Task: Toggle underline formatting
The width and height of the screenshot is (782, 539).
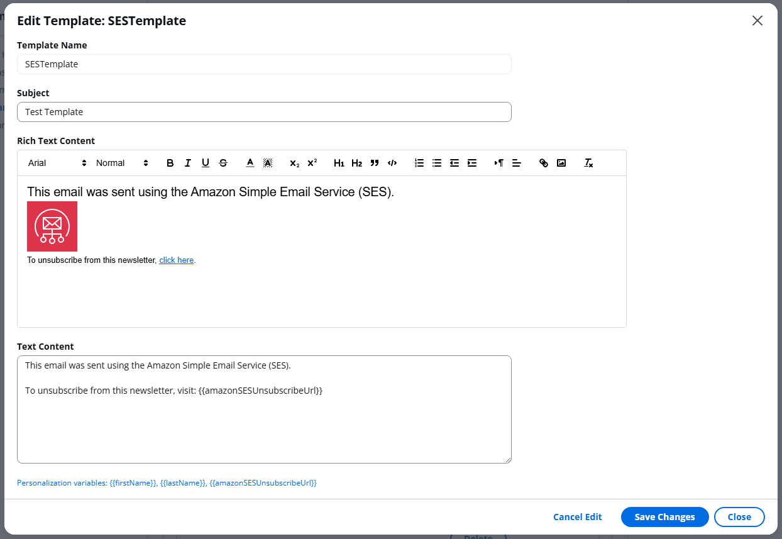Action: tap(206, 163)
